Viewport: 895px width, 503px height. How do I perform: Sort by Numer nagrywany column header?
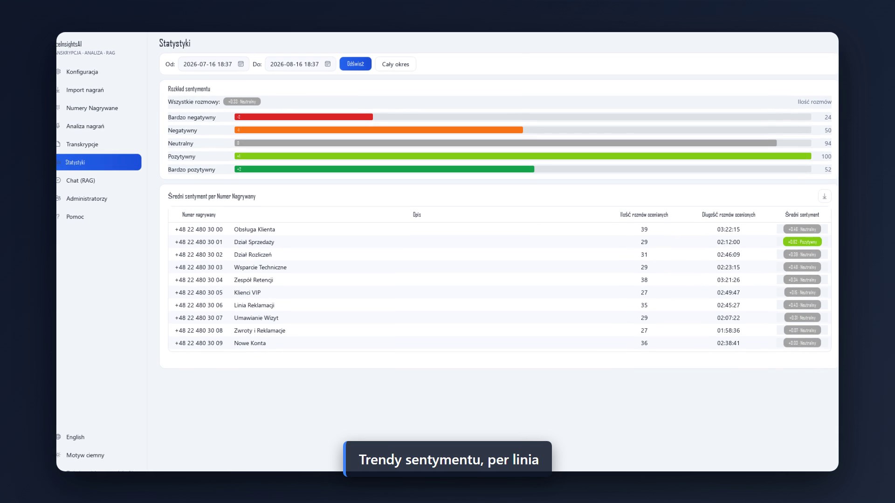pos(199,215)
